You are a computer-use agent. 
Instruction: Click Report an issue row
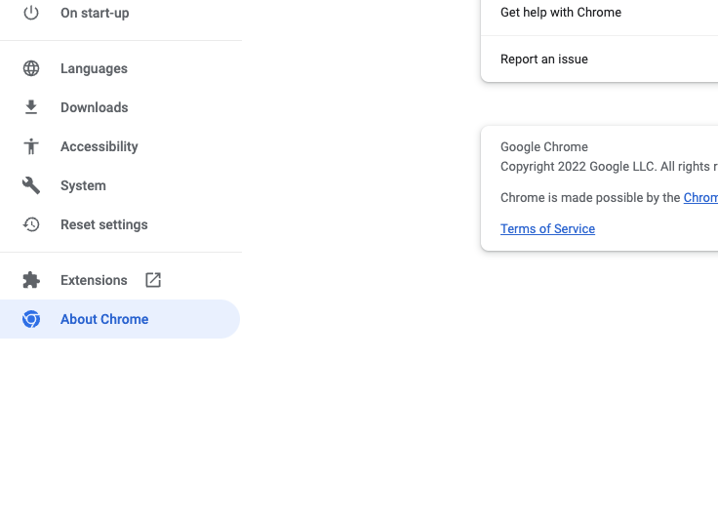point(599,60)
